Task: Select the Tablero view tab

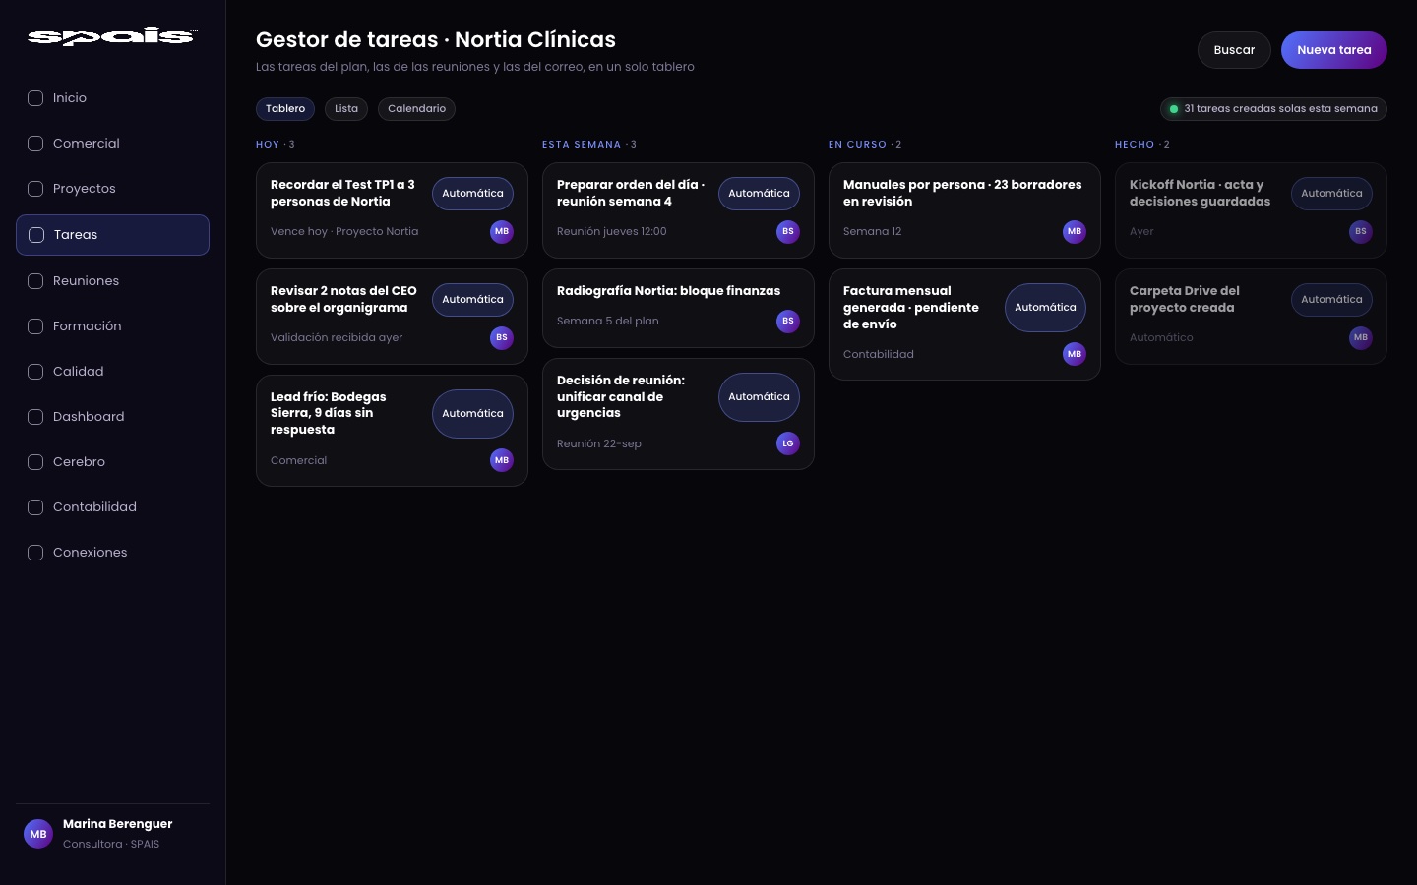Action: [285, 109]
